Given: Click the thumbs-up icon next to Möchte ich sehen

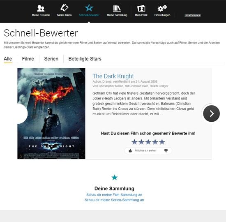Looking at the screenshot, I should [x=130, y=151].
